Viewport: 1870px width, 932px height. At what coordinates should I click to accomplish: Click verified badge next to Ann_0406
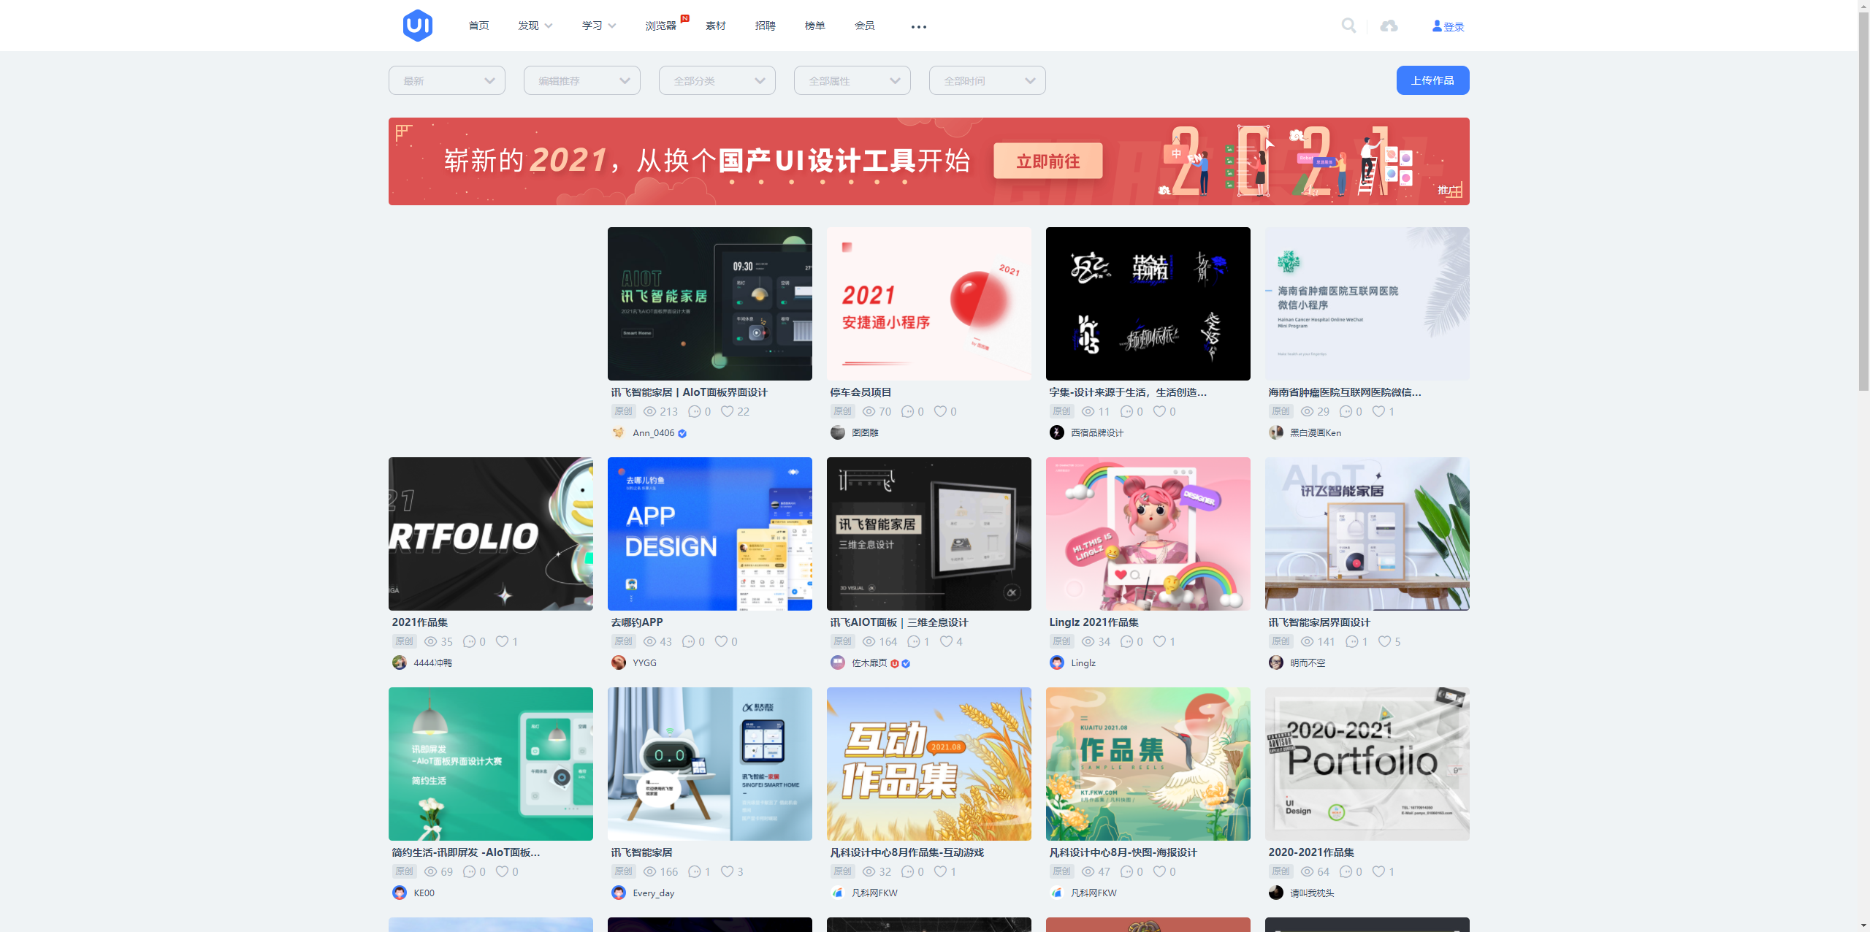pyautogui.click(x=682, y=433)
